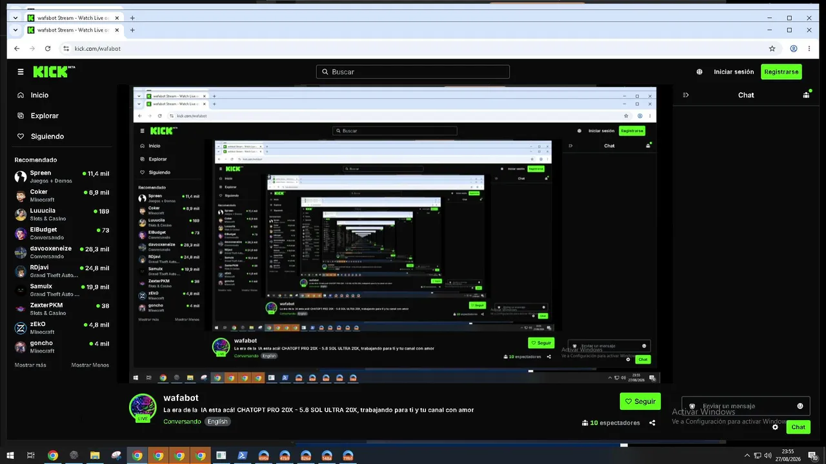Focus the main Buscar search field
826x464 pixels.
[x=413, y=72]
